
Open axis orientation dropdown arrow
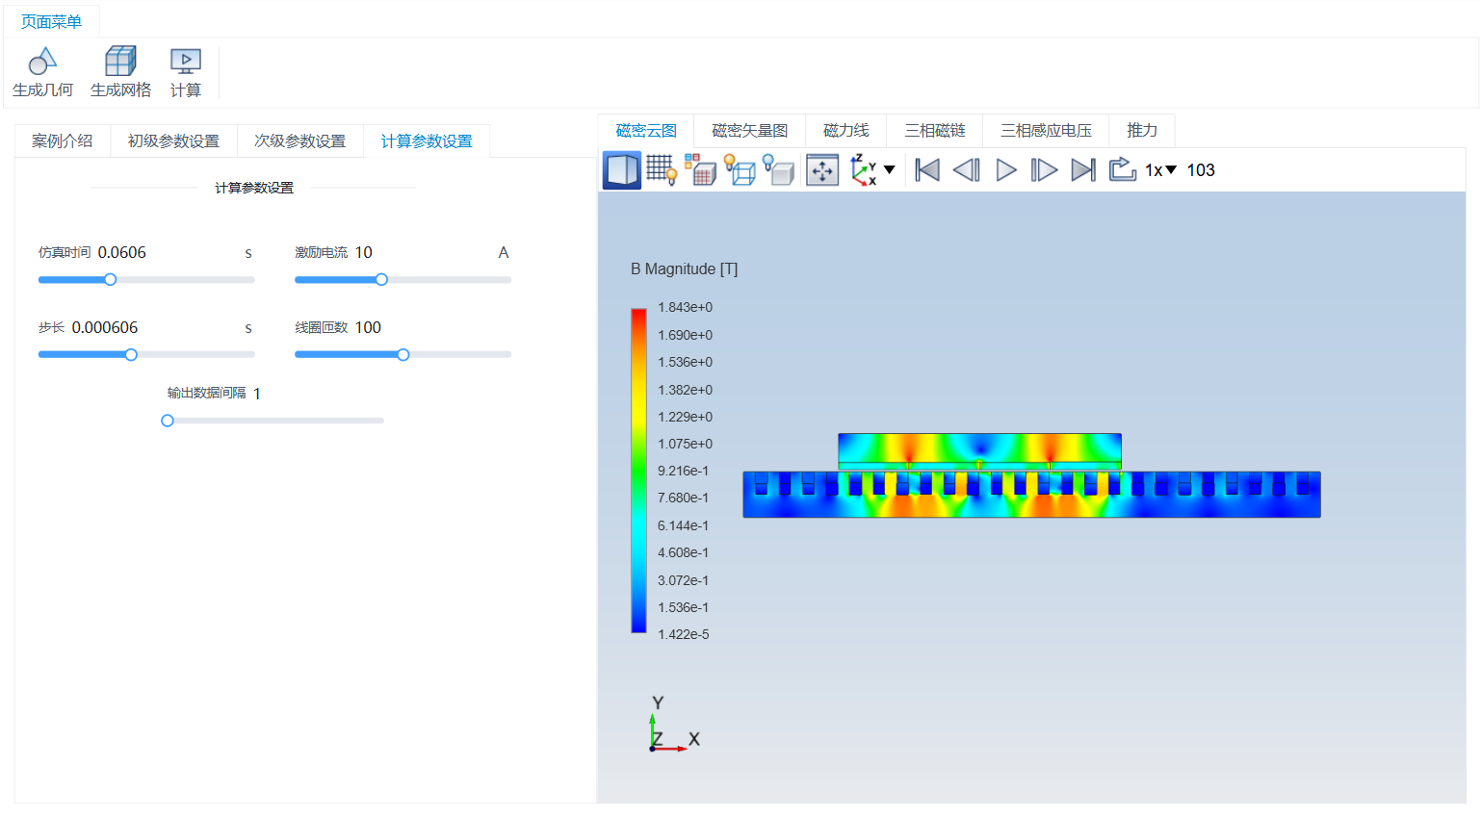(890, 170)
